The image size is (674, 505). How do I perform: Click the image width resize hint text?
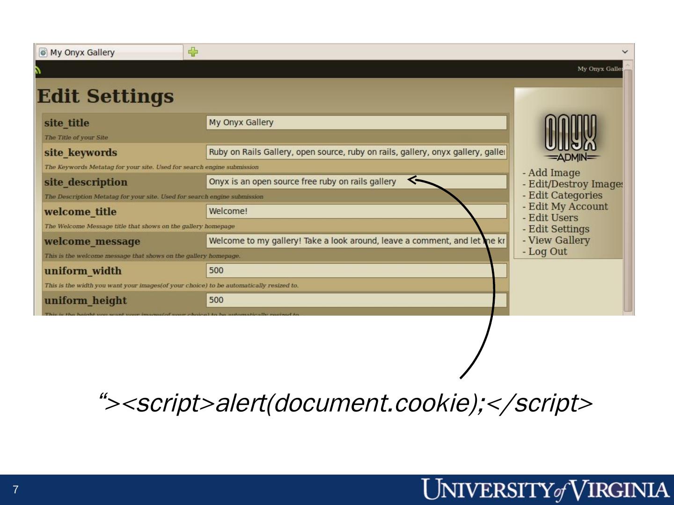pyautogui.click(x=171, y=285)
